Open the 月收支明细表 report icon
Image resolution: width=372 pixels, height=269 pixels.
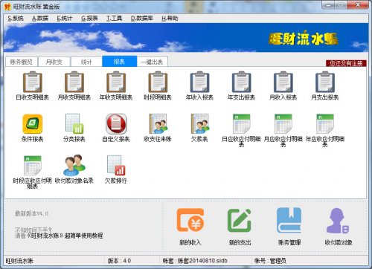(74, 82)
